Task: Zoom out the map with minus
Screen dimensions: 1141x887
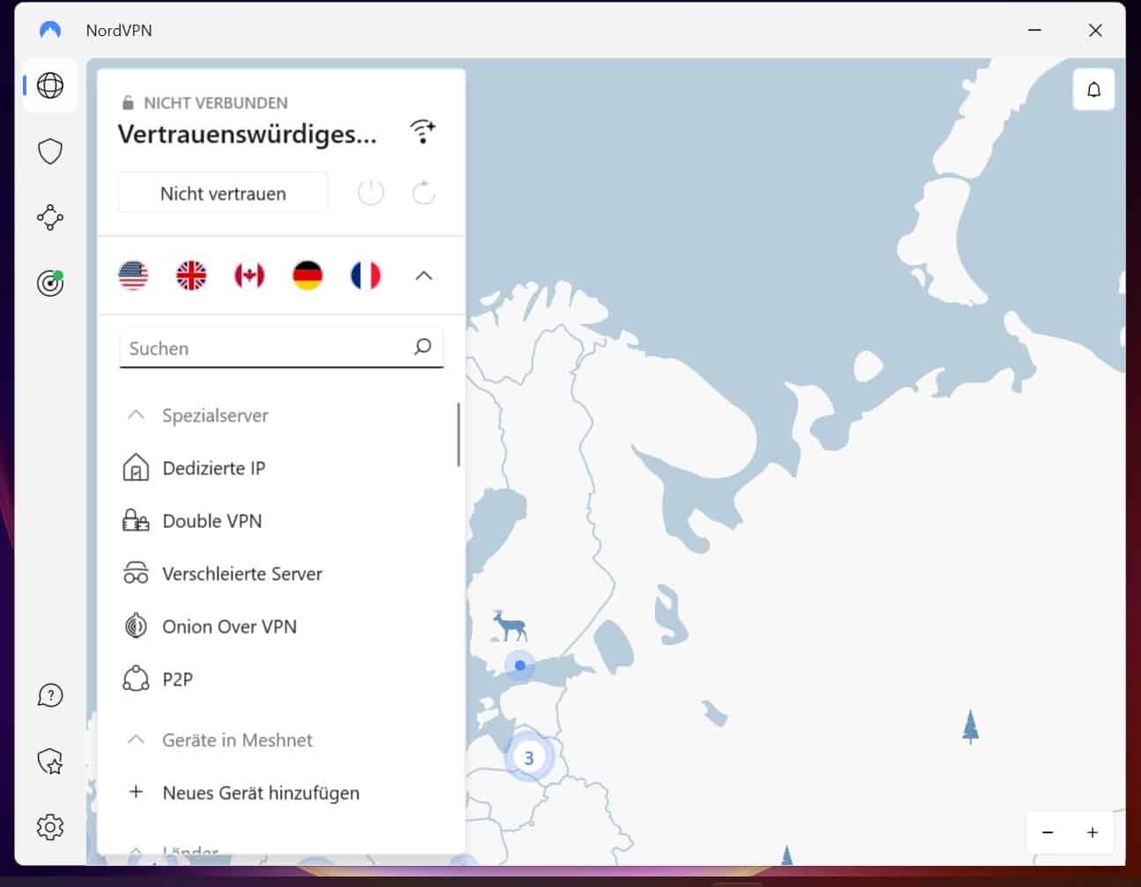Action: [1048, 832]
